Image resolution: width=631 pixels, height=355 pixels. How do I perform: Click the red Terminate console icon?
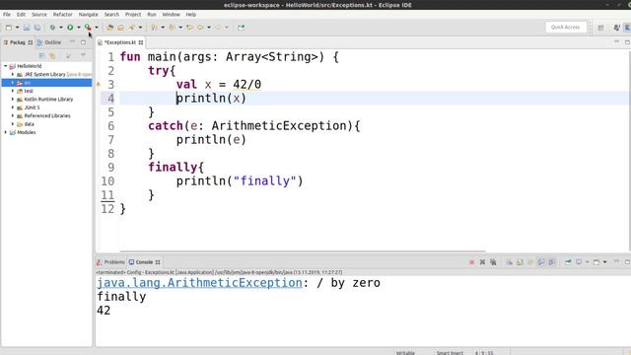tap(471, 262)
